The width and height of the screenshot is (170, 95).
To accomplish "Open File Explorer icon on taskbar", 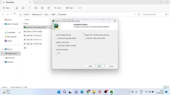I will coord(94,92).
